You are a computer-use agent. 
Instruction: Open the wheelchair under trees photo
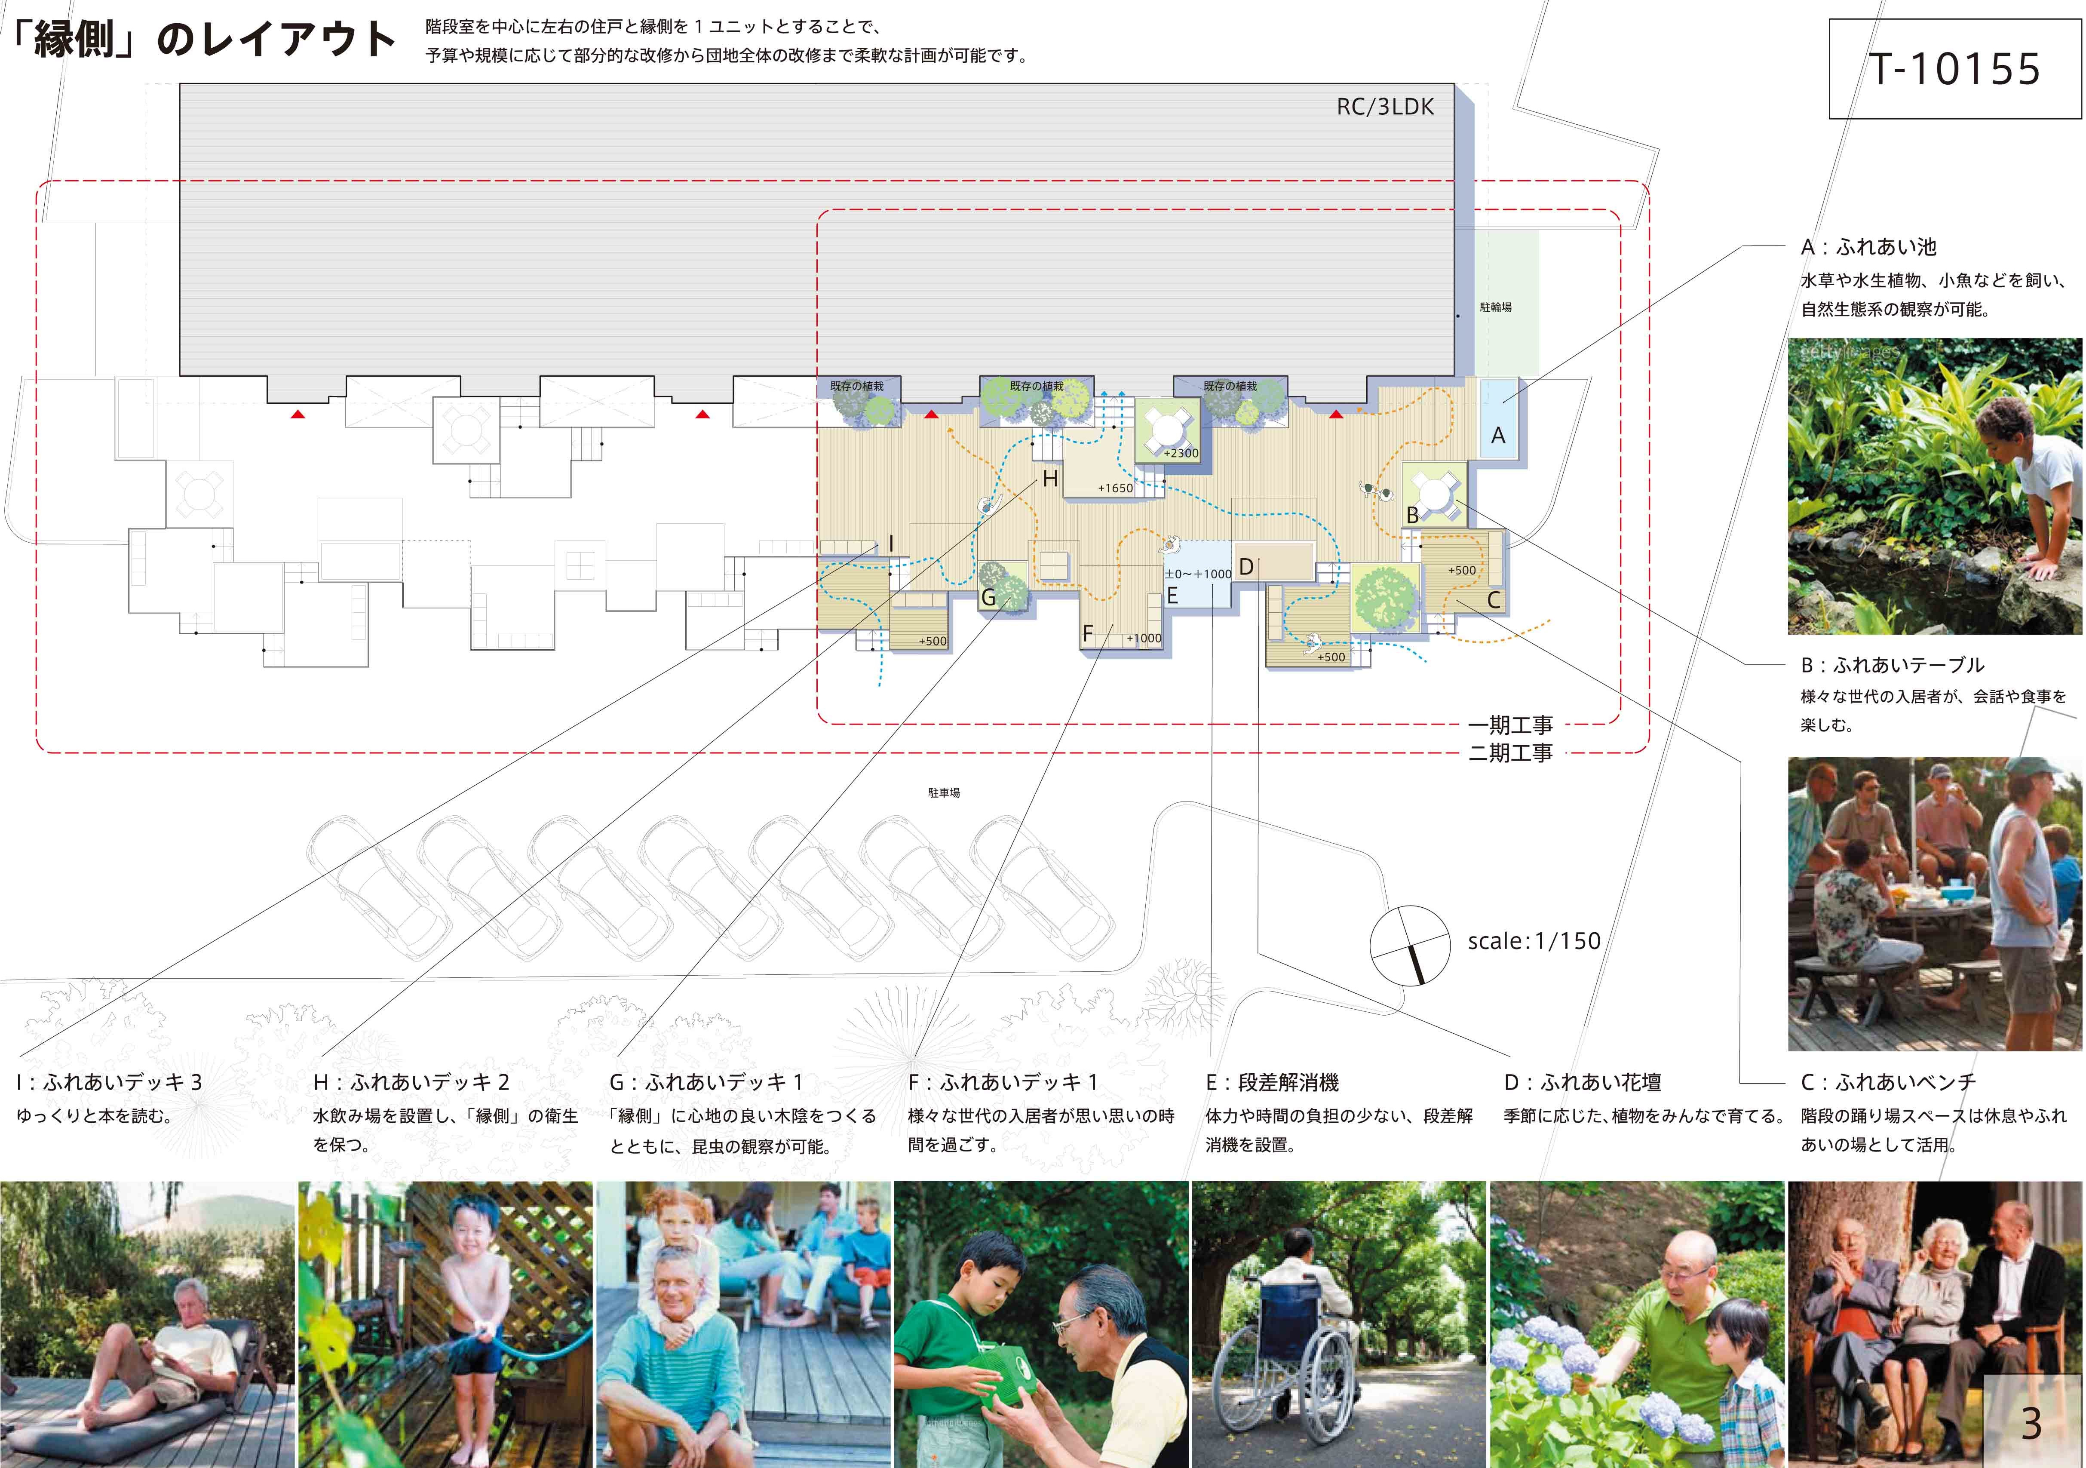(1338, 1324)
